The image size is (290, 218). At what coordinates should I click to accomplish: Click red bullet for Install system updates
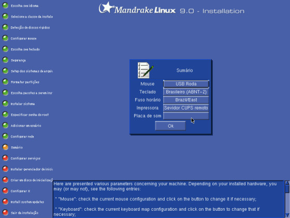click(x=5, y=201)
